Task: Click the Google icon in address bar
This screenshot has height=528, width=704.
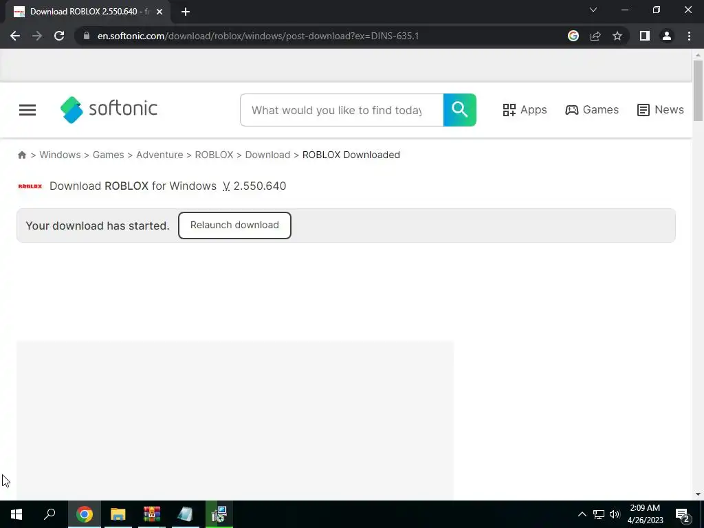Action: tap(573, 36)
